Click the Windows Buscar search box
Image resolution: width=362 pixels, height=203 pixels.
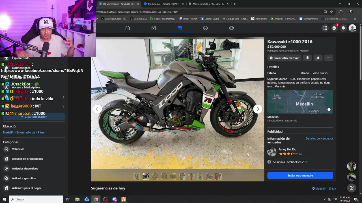pyautogui.click(x=36, y=199)
